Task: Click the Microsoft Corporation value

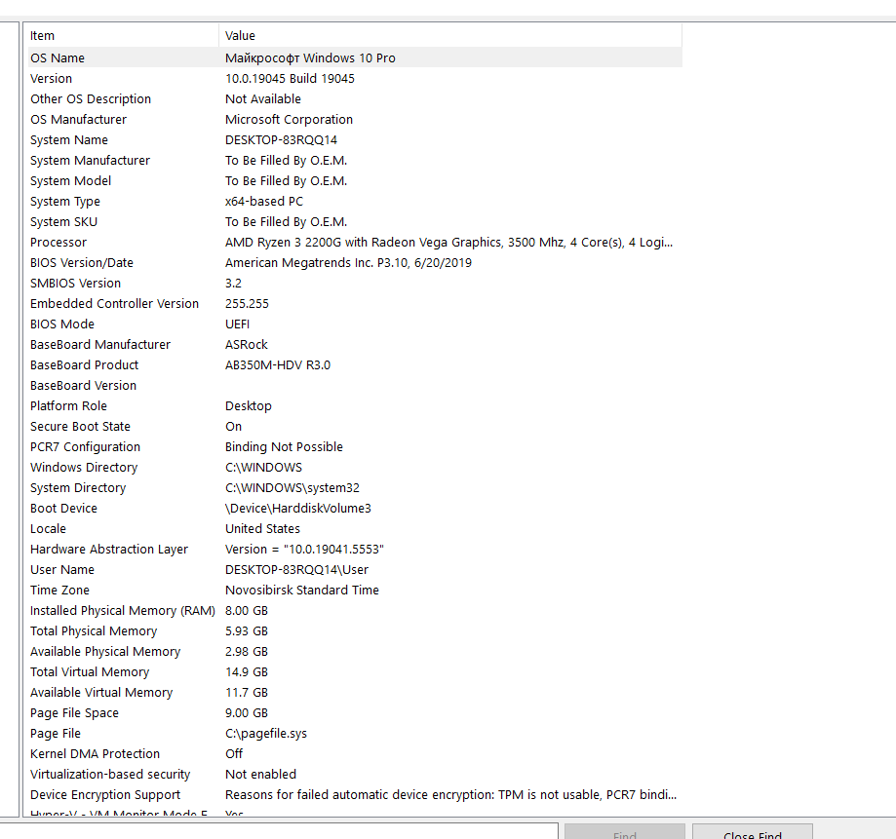Action: (x=289, y=119)
